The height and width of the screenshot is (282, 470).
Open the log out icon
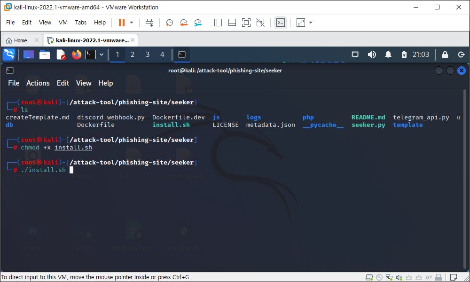click(x=462, y=55)
